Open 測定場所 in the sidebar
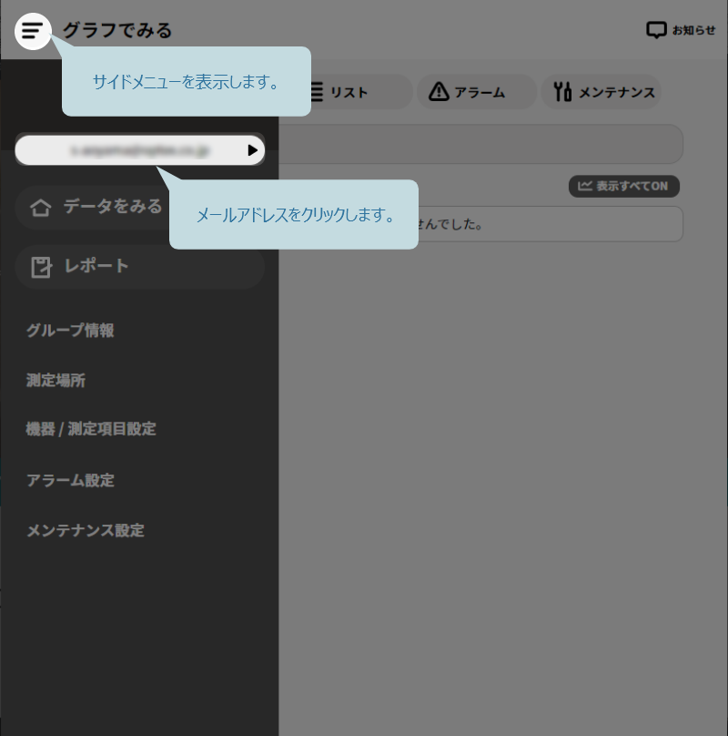The height and width of the screenshot is (736, 728). 56,380
